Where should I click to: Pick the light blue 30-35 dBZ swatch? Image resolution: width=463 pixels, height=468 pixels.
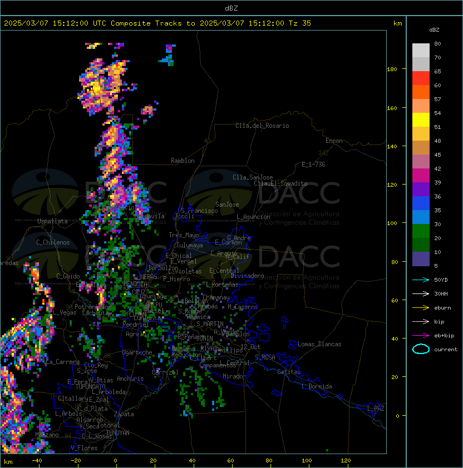tap(421, 217)
